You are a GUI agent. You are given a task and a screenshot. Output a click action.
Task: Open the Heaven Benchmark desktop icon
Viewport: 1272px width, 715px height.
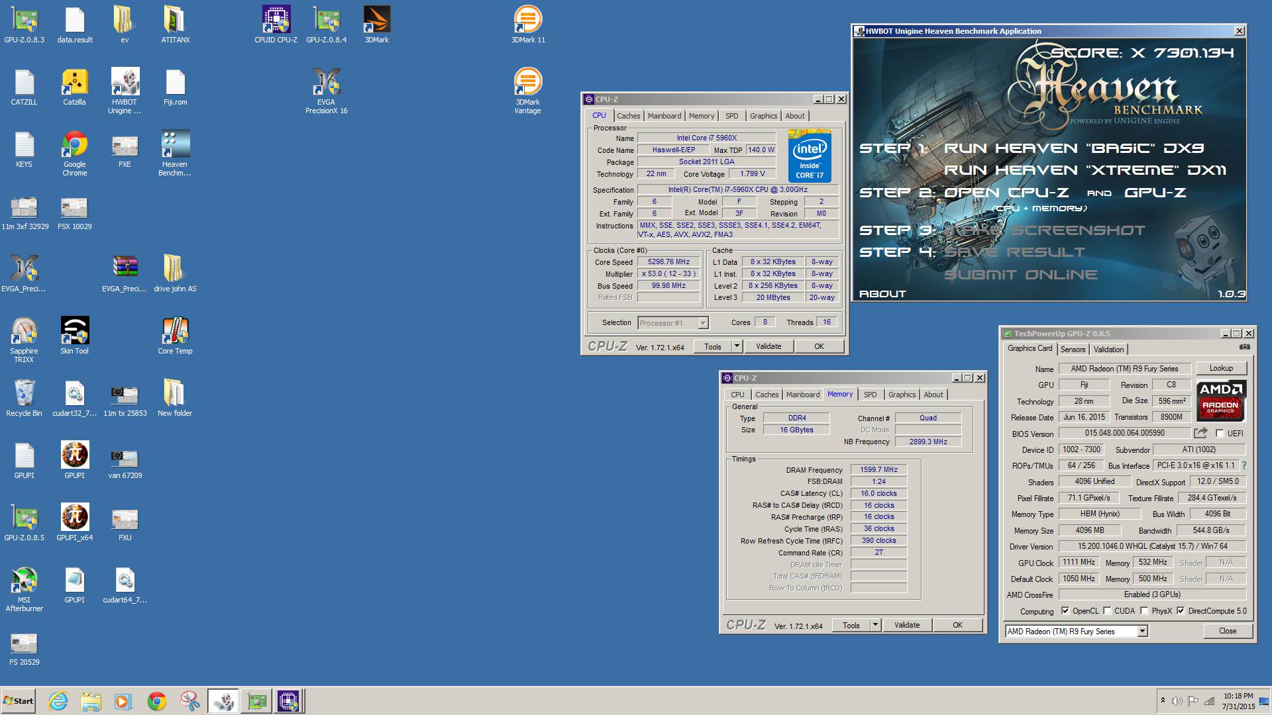pos(175,154)
